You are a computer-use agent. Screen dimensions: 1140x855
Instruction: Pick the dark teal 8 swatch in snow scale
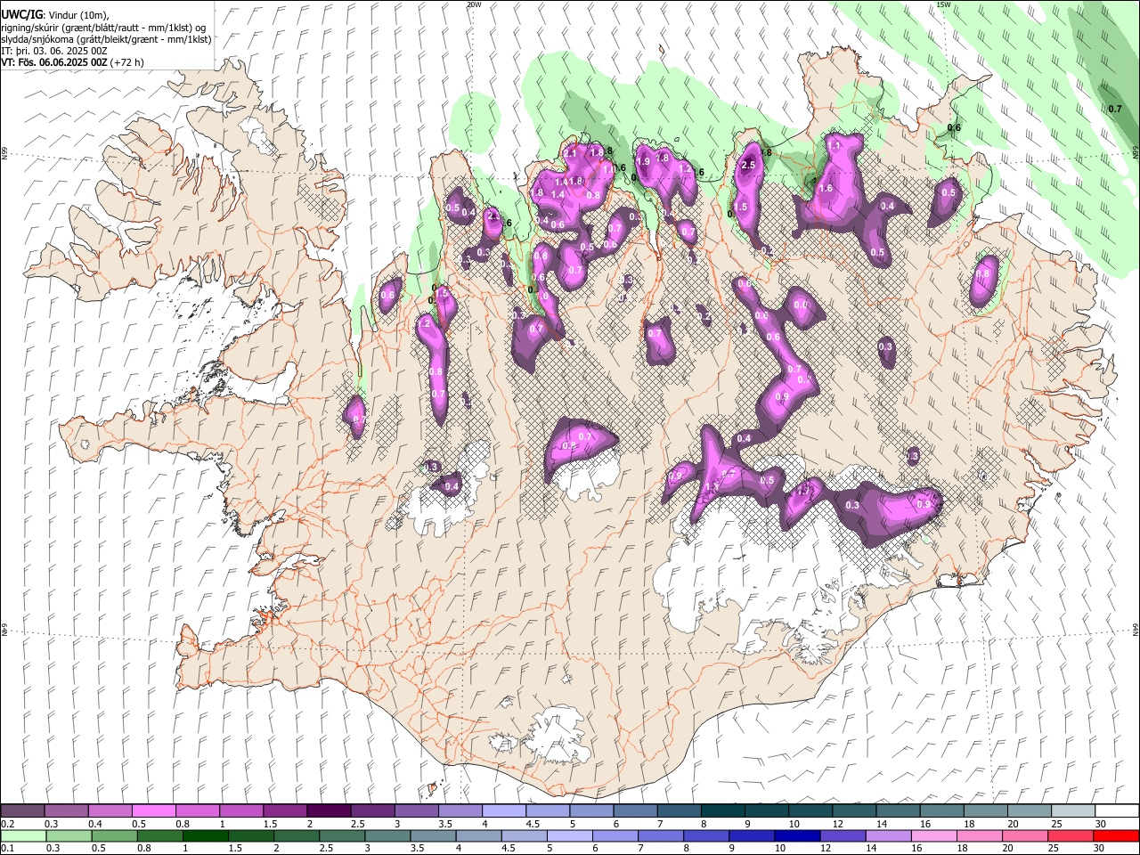[x=722, y=810]
